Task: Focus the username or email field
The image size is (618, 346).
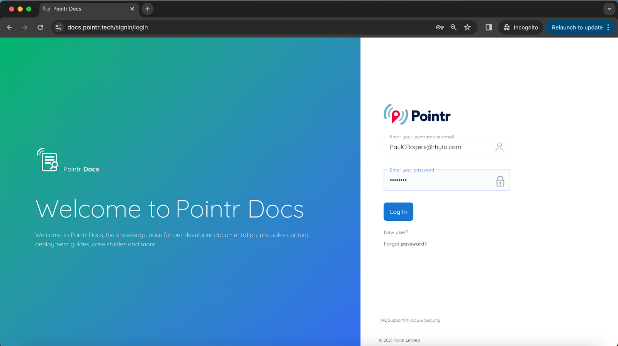Action: tap(447, 147)
